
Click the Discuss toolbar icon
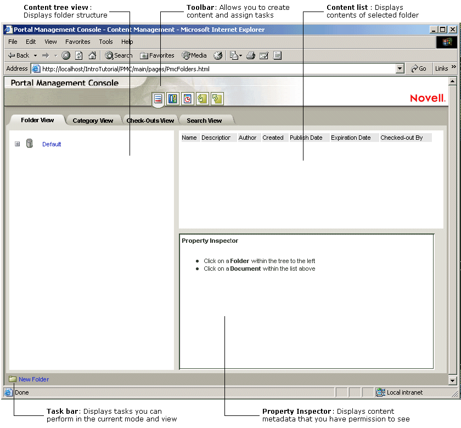click(277, 55)
